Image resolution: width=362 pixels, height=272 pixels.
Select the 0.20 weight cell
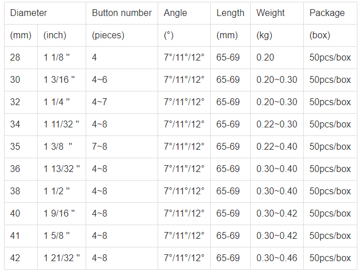point(277,58)
